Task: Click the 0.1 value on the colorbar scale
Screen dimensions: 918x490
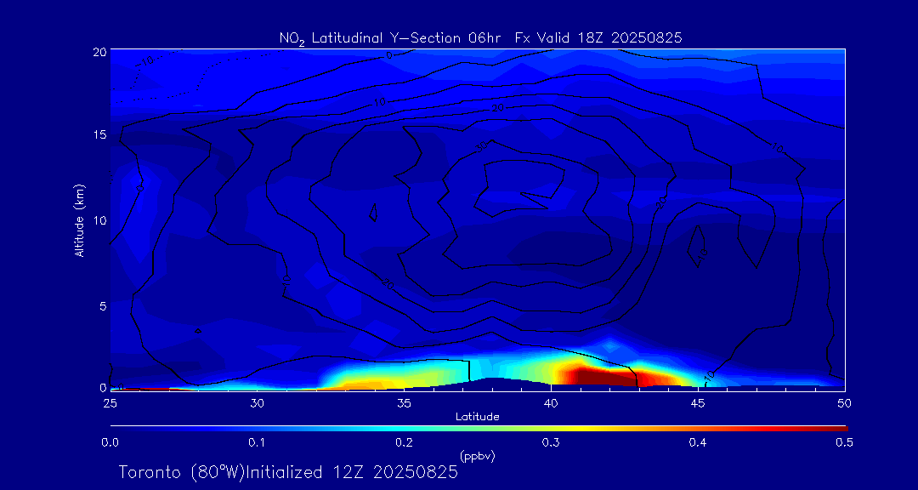Action: [x=257, y=442]
